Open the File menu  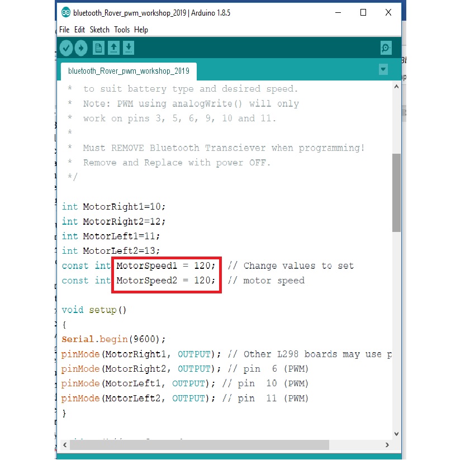64,30
